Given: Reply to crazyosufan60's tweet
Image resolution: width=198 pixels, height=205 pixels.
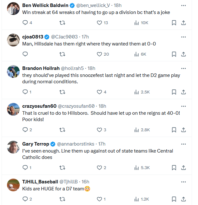Looking at the screenshot, I should click(x=26, y=130).
